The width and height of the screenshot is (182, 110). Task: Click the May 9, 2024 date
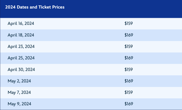point(19,104)
